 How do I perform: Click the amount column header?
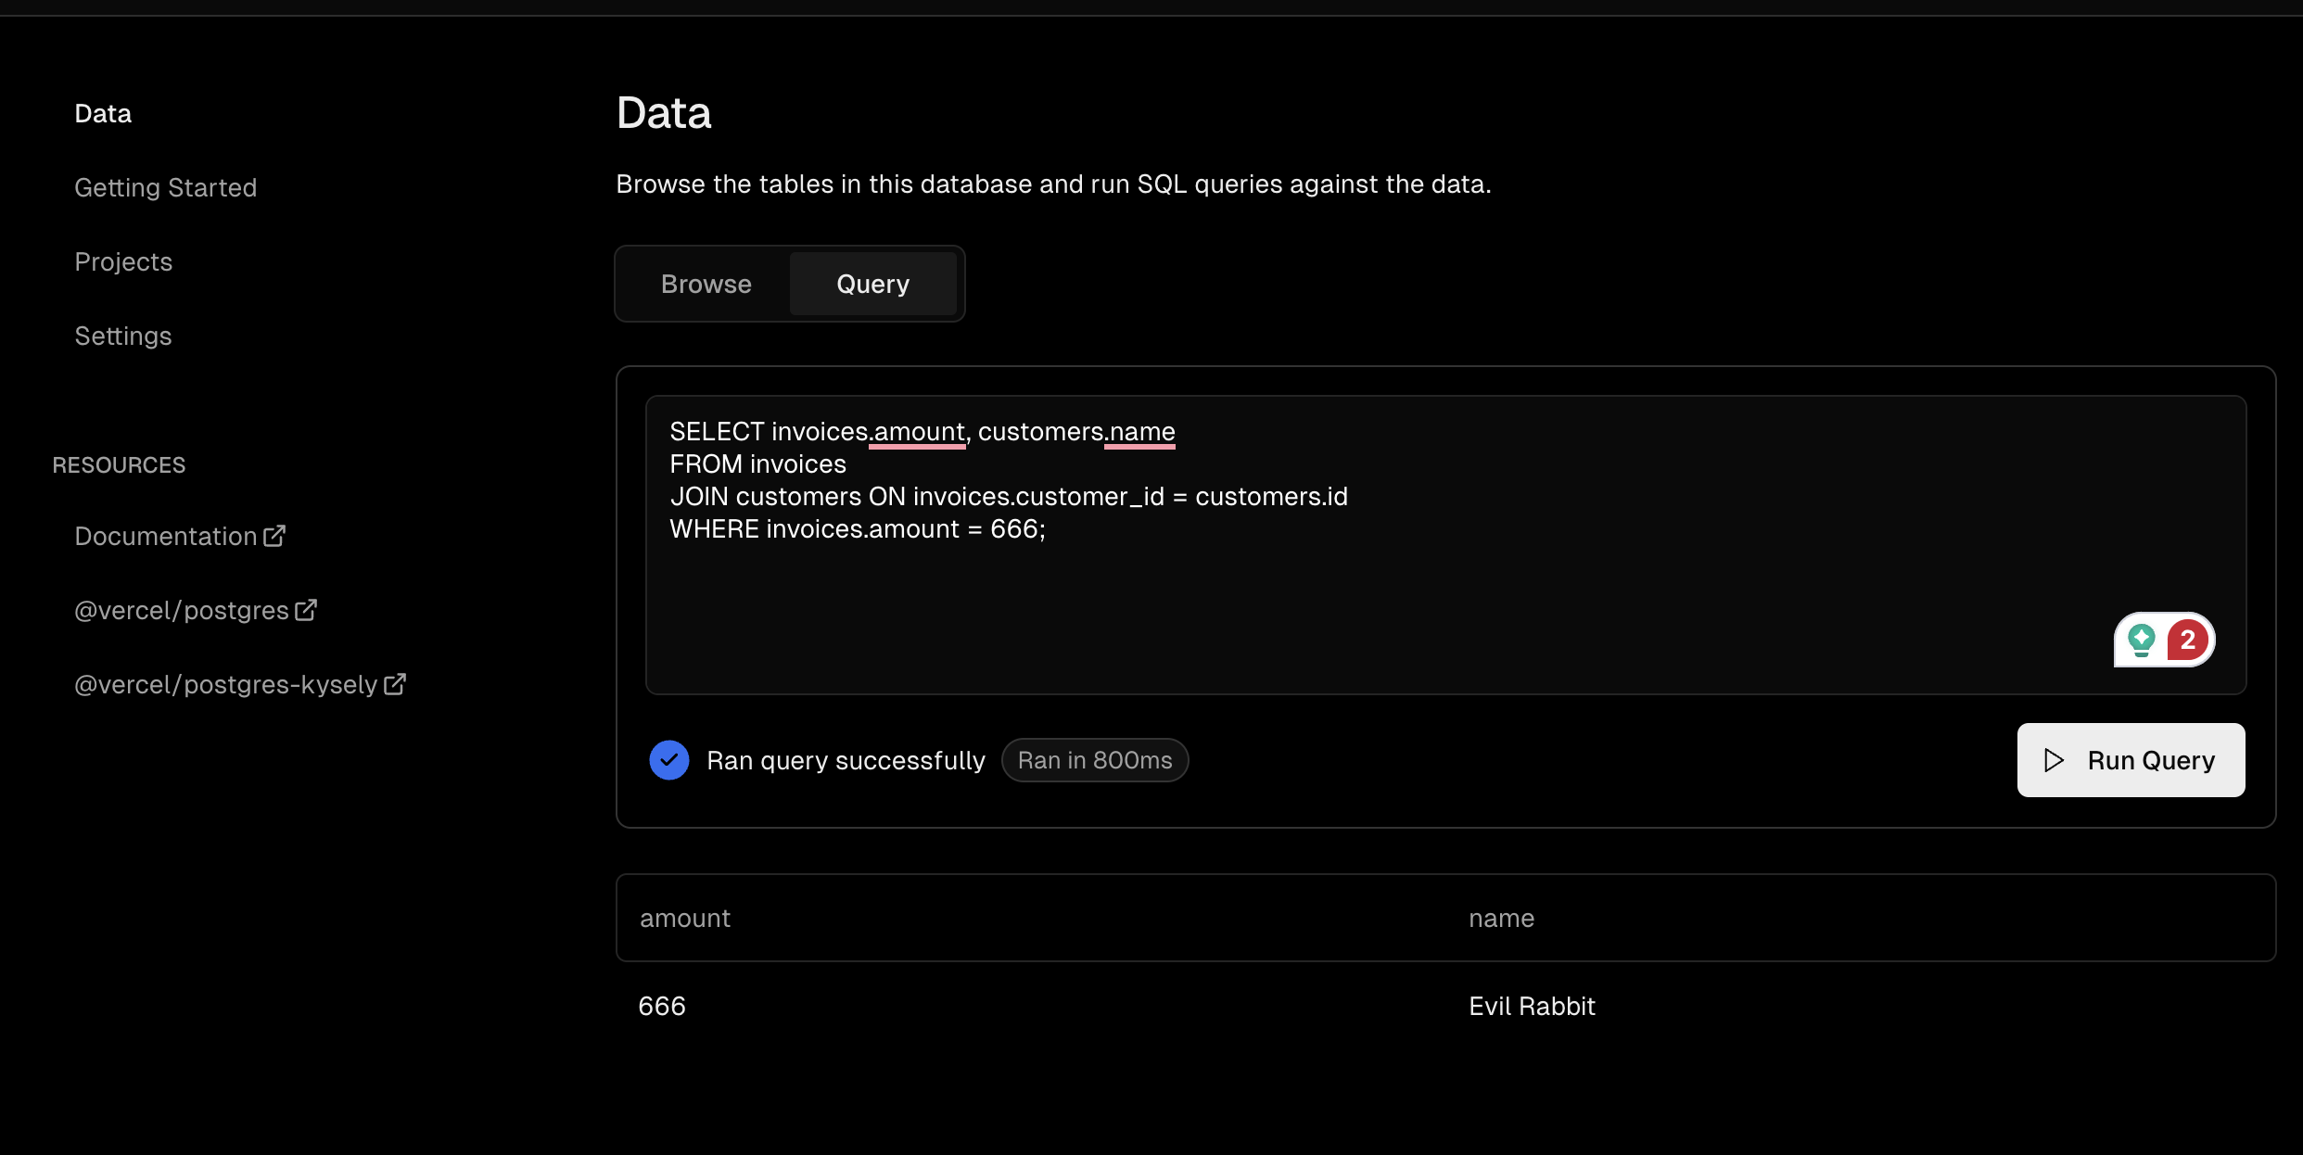pos(684,918)
